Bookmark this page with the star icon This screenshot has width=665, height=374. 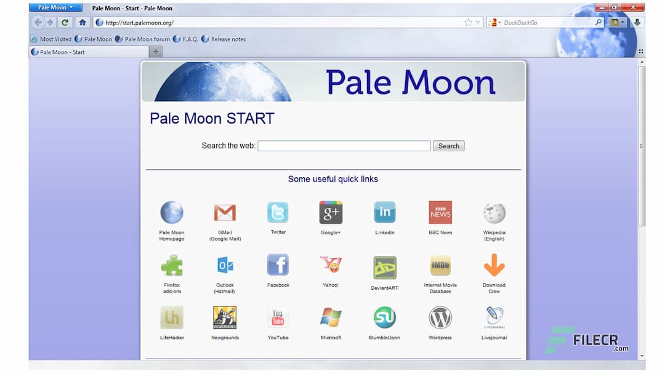(x=468, y=22)
